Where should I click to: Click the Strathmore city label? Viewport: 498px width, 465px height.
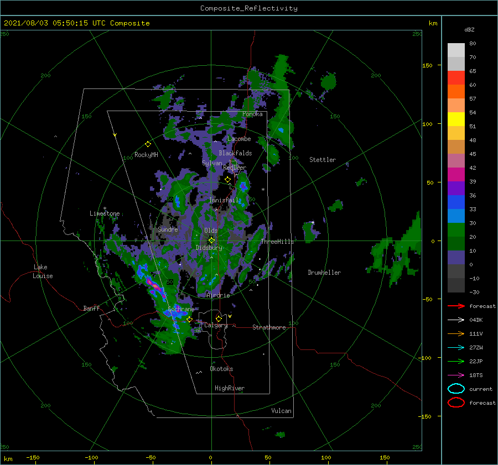[269, 327]
